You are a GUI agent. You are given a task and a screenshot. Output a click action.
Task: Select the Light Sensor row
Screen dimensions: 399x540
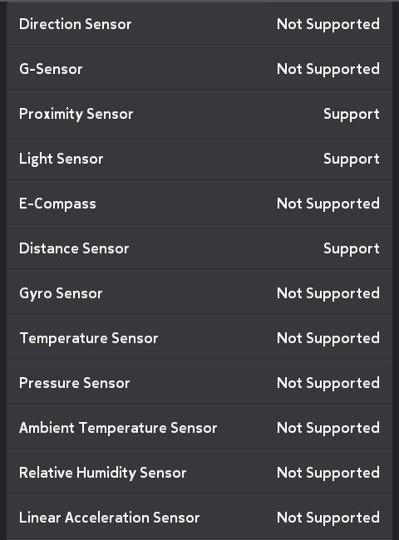point(199,159)
